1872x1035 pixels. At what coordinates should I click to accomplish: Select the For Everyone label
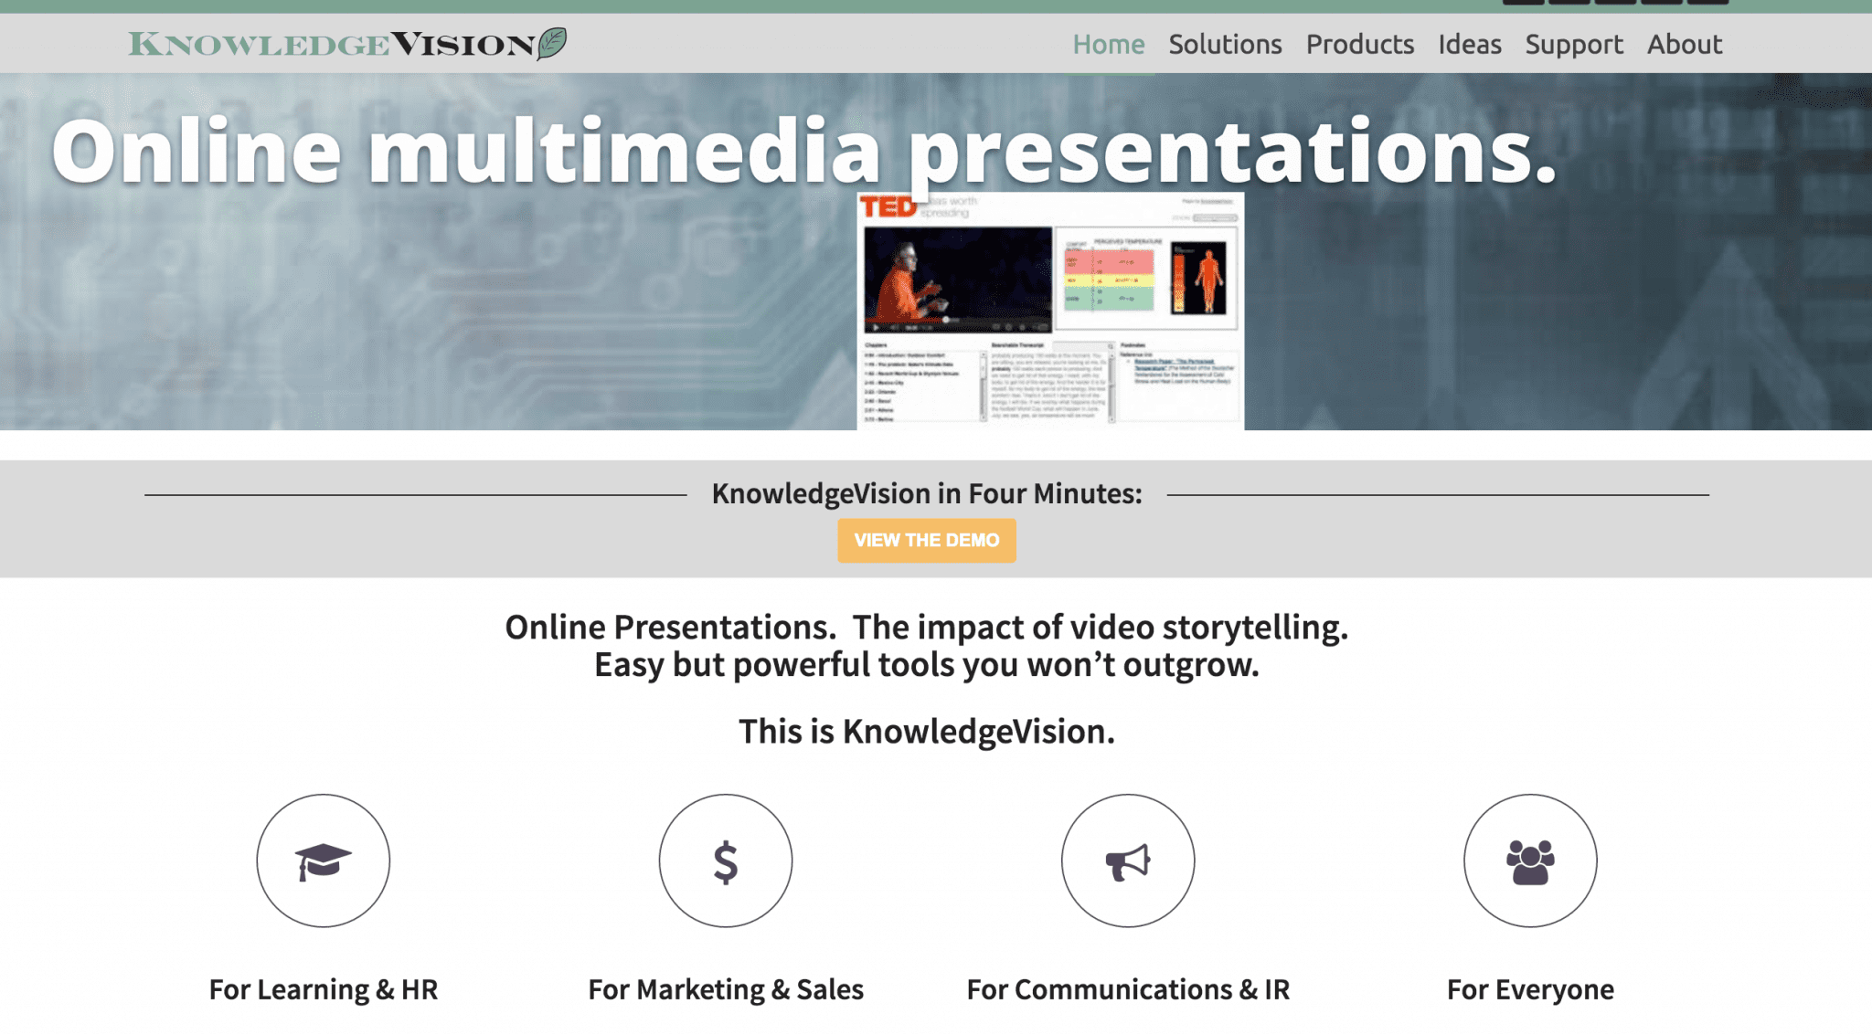pos(1530,989)
